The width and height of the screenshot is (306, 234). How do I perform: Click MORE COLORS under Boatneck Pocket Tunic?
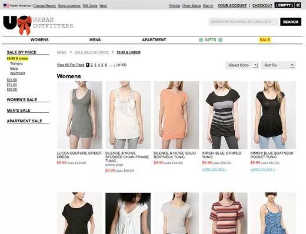(x=262, y=169)
